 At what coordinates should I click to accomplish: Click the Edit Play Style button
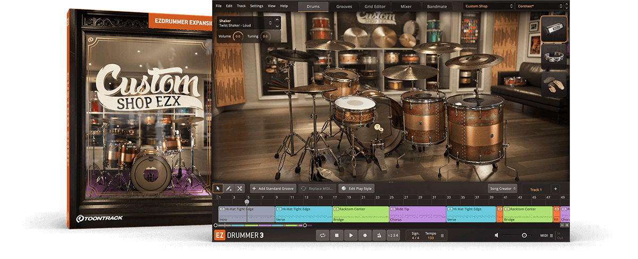coord(357,188)
